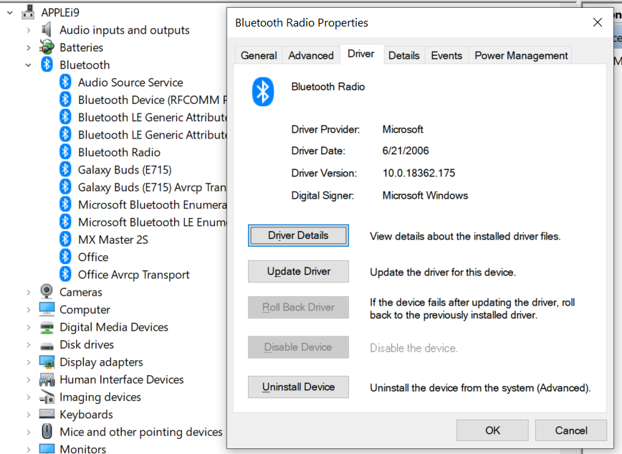Open the Events tab
622x454 pixels.
446,55
